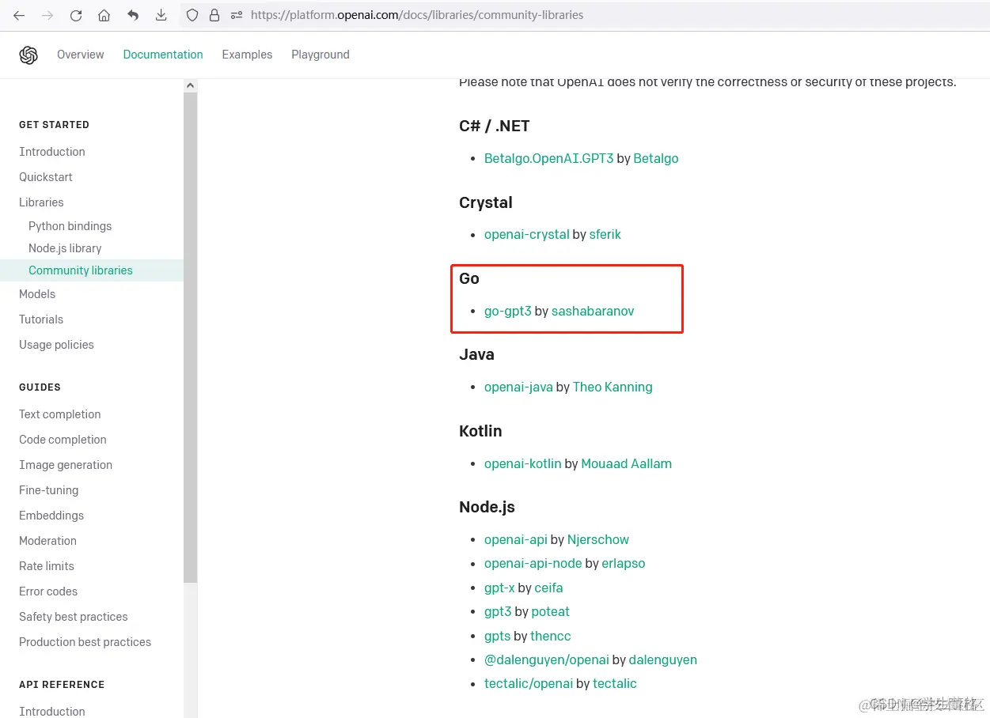
Task: Open the poteat author link
Action: [551, 611]
